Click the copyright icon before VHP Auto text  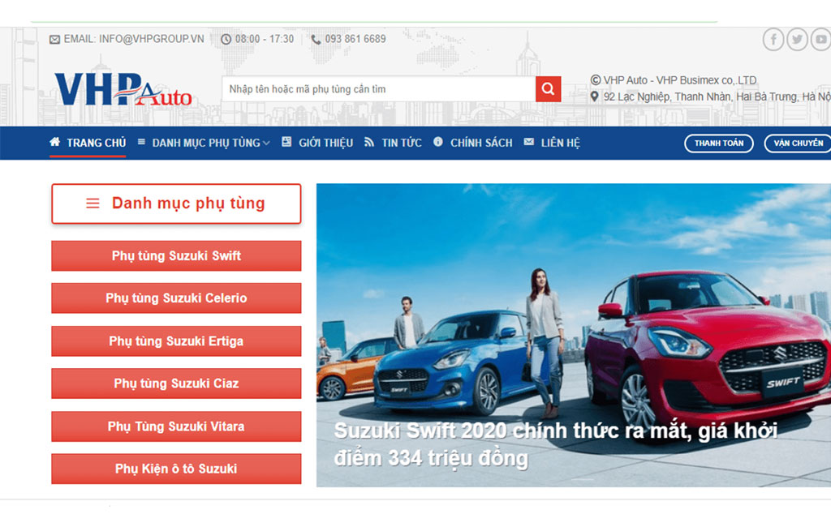(x=596, y=80)
